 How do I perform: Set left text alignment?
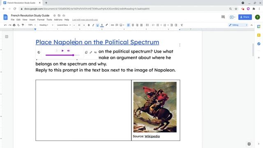129,25
